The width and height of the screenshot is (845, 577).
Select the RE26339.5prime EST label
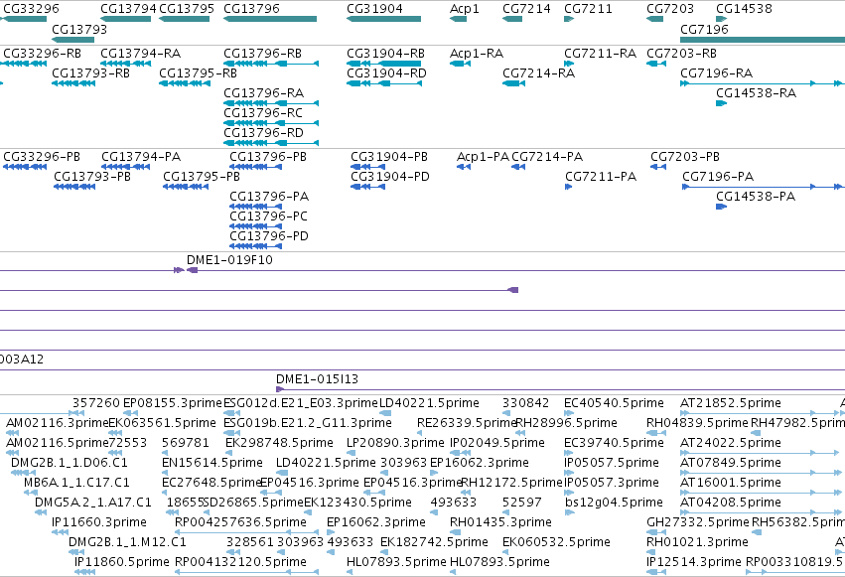tap(467, 423)
